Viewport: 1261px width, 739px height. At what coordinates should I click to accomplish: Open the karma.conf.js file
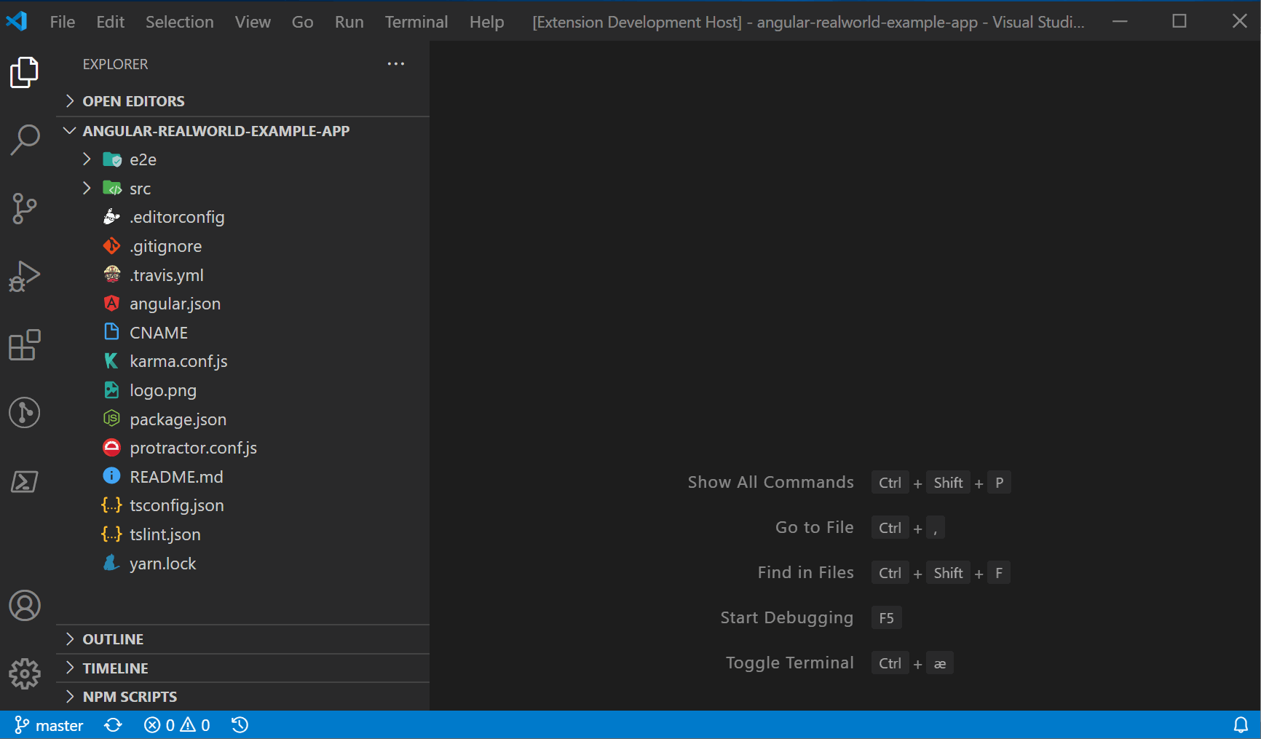242,361
